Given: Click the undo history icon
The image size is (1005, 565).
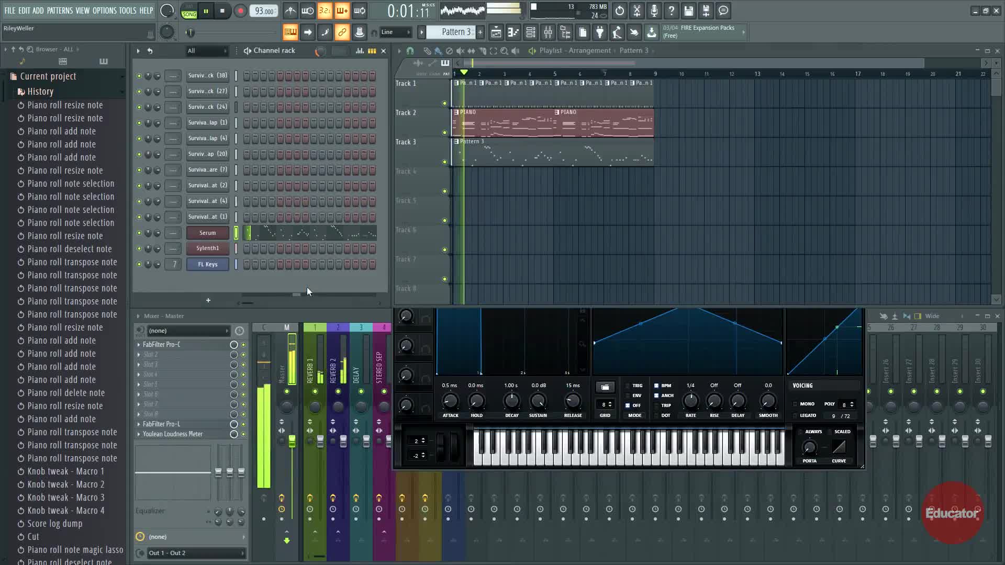Looking at the screenshot, I should (619, 10).
